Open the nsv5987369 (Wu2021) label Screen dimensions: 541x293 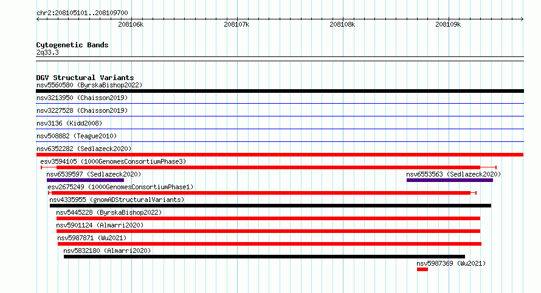[451, 263]
